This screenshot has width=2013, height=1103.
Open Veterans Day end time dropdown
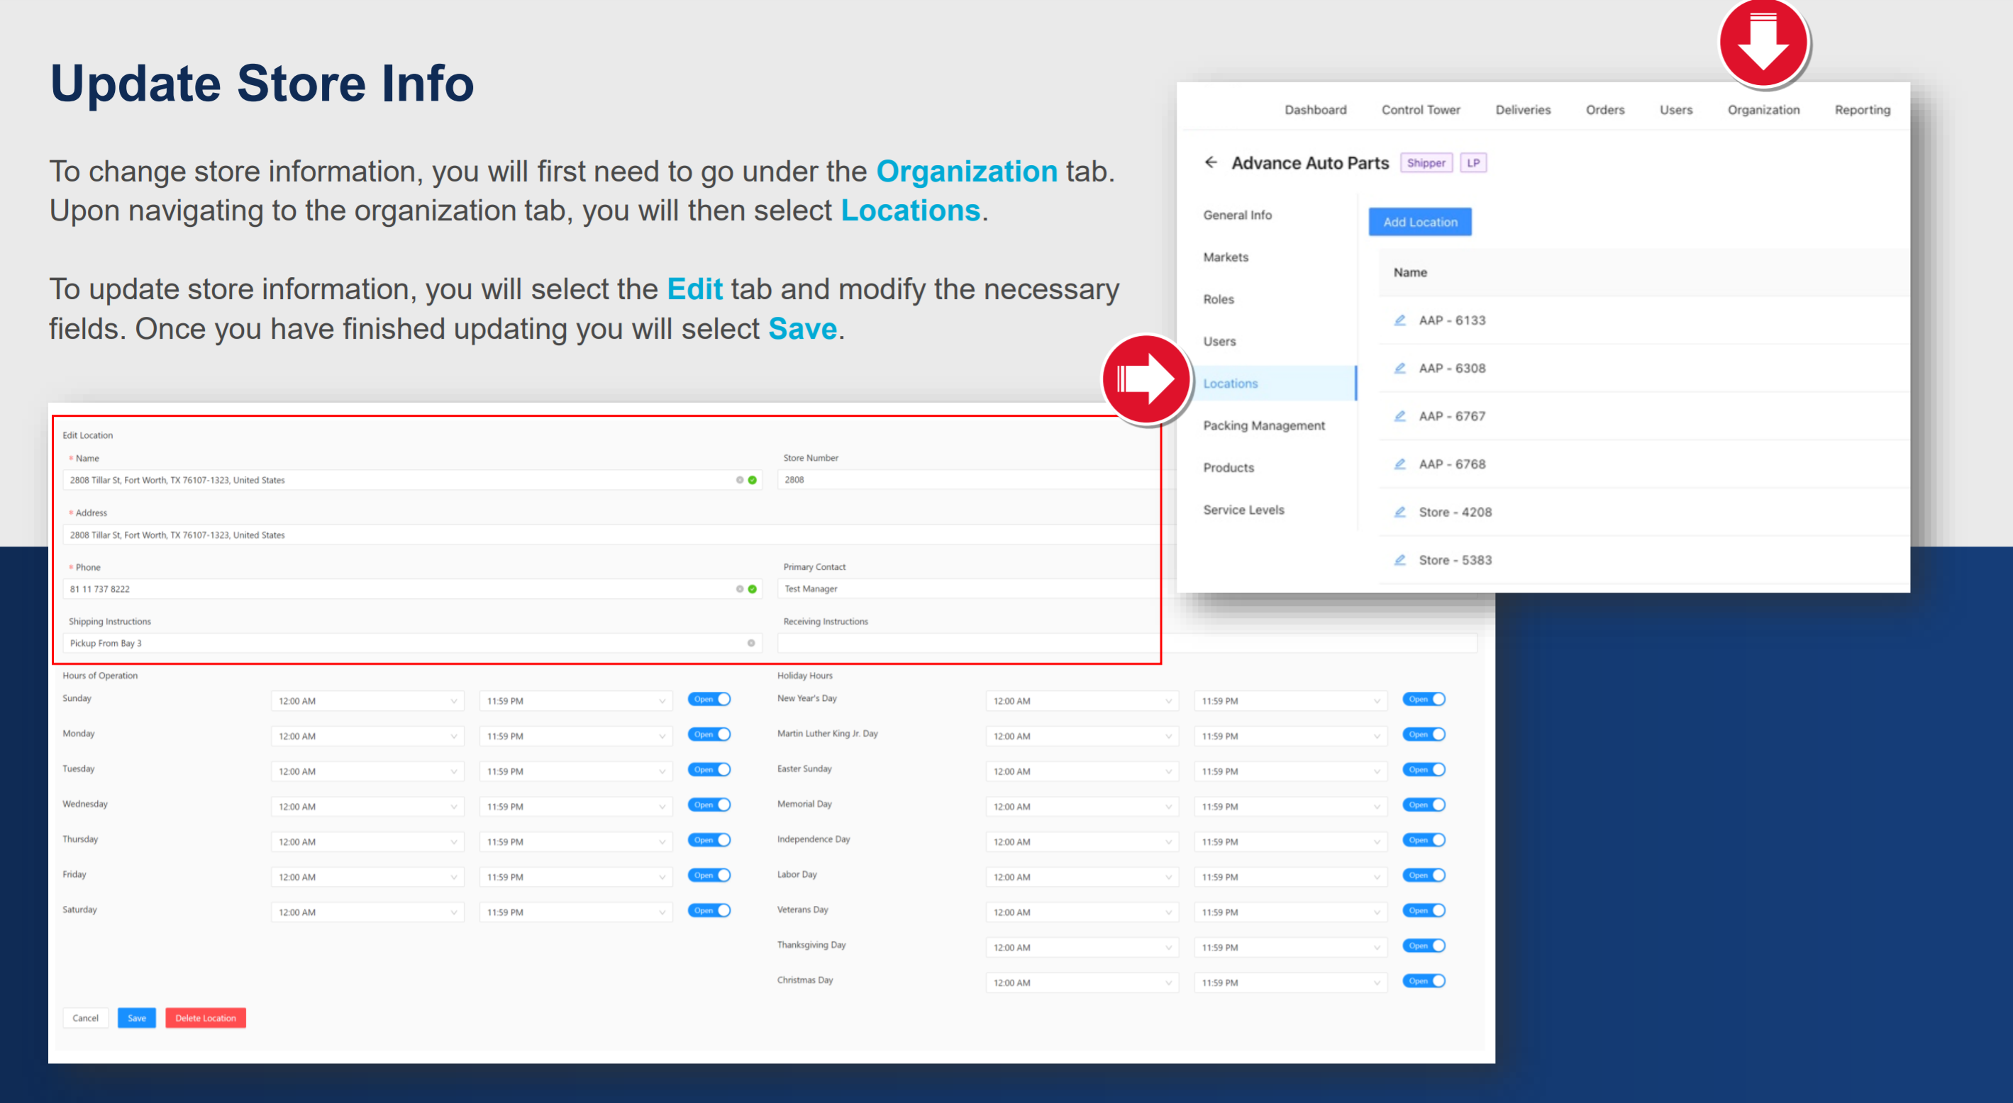pos(1290,912)
